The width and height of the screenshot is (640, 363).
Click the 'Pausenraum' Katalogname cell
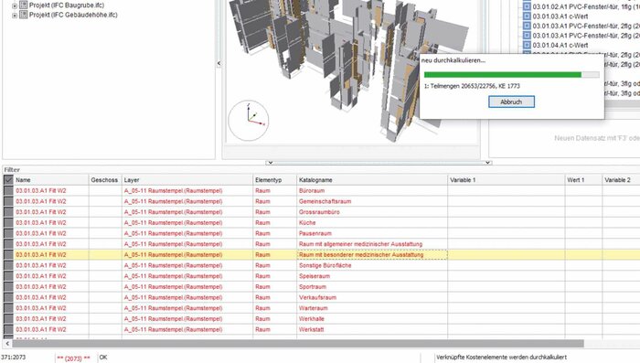click(x=372, y=233)
